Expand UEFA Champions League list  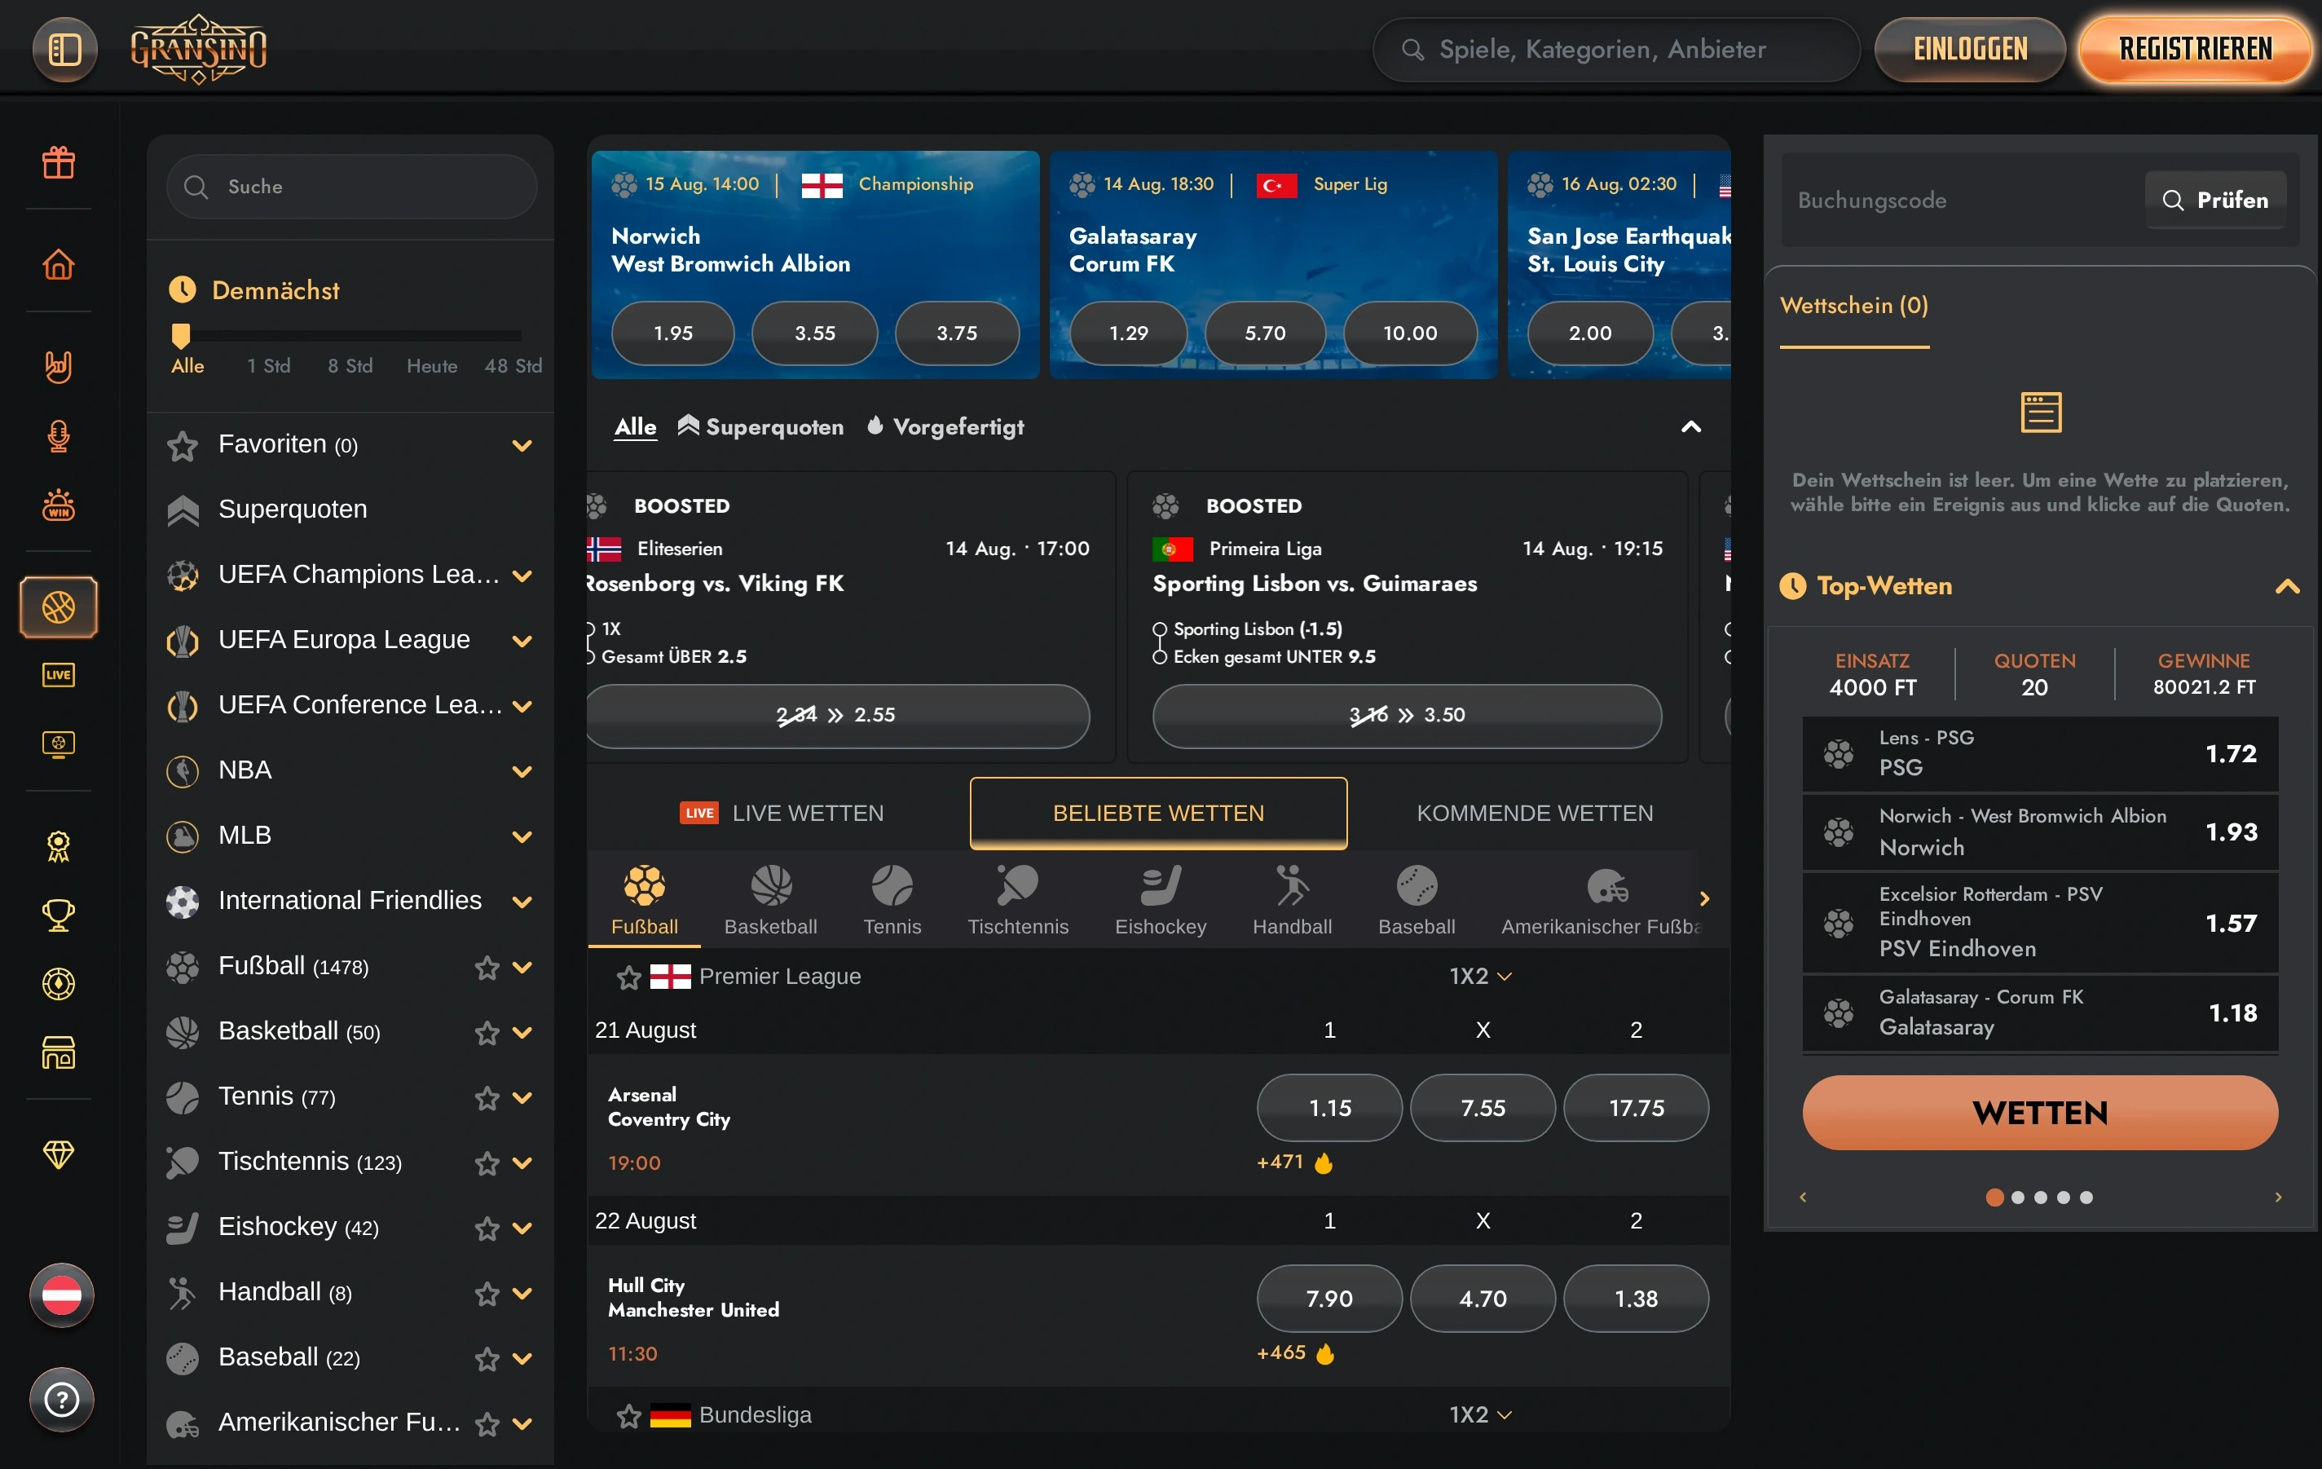[x=522, y=576]
